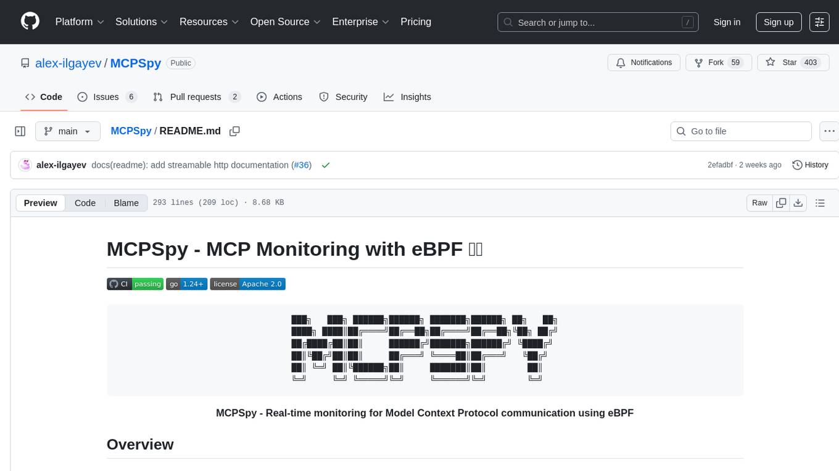Download the raw file
This screenshot has width=839, height=471.
point(798,203)
